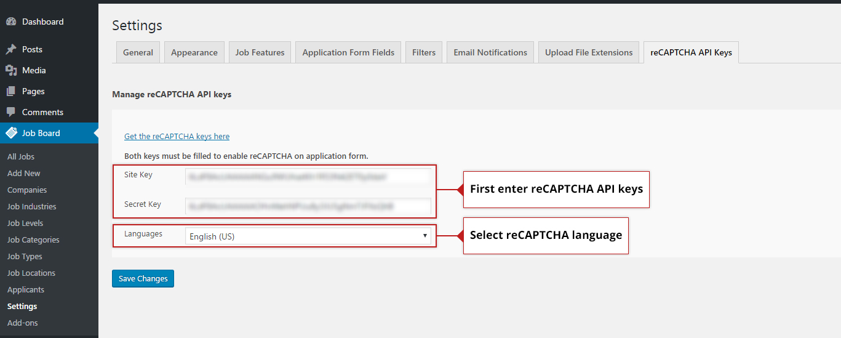841x338 pixels.
Task: Click the Media library icon
Action: coord(11,70)
